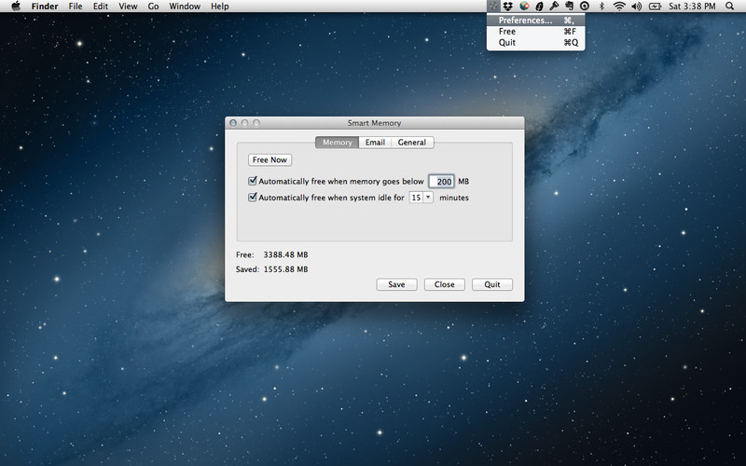This screenshot has width=746, height=466.
Task: Click the Quit button in Smart Memory window
Action: 492,284
